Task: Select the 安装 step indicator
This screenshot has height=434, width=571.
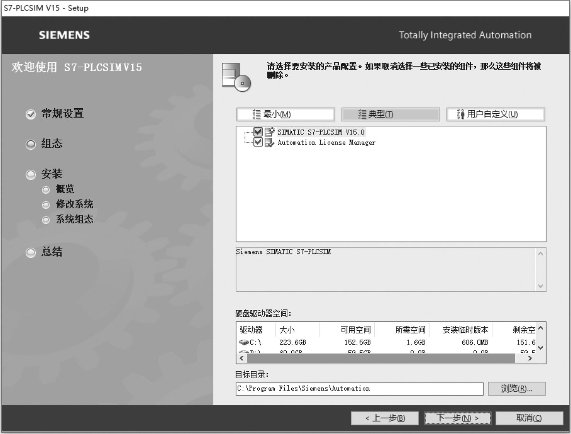Action: (31, 175)
